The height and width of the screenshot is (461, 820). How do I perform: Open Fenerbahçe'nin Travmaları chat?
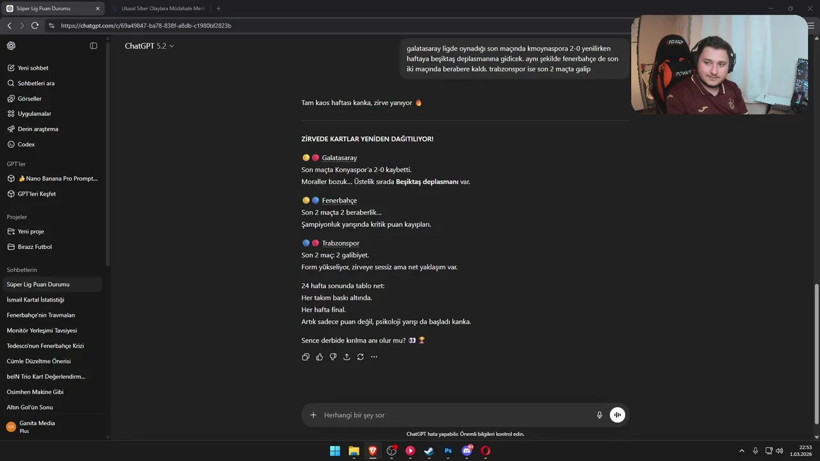(51, 315)
